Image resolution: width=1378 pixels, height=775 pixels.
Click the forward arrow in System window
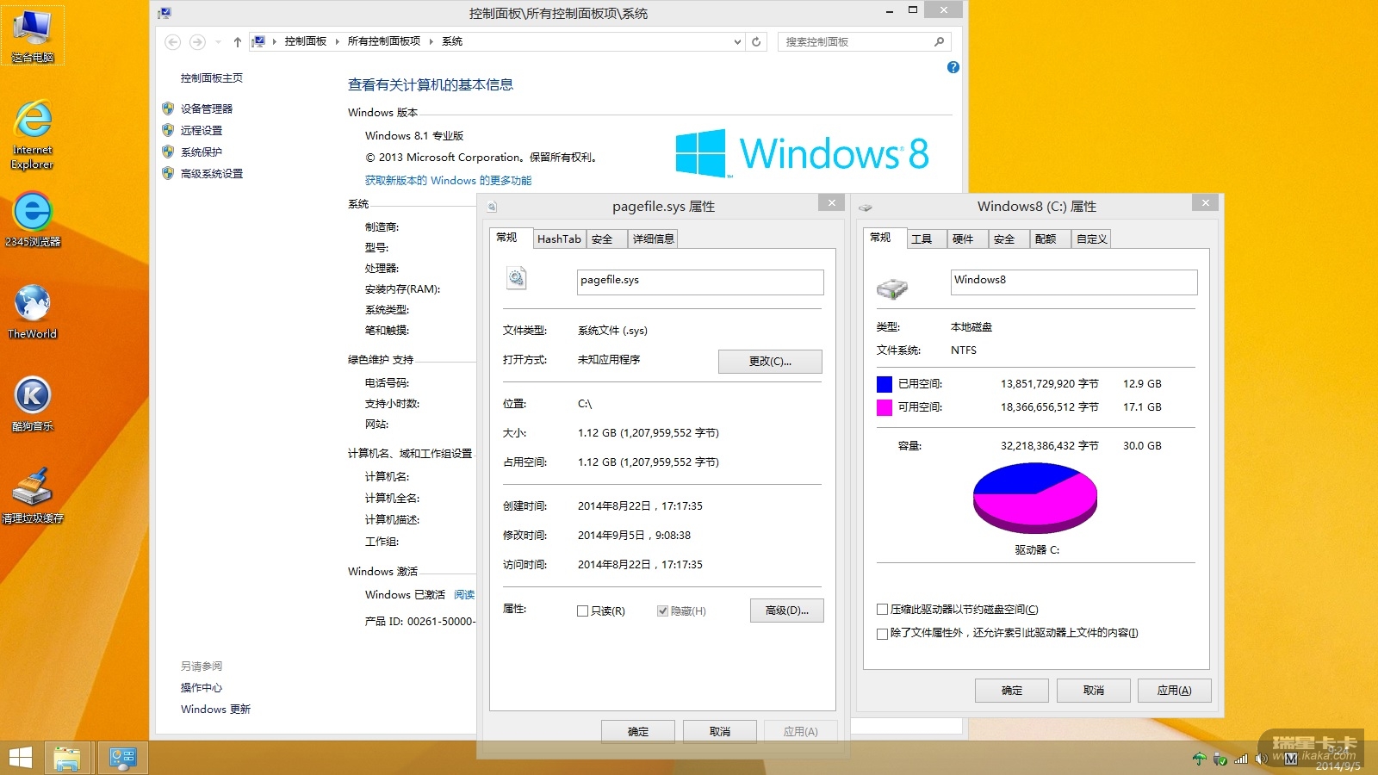coord(197,41)
